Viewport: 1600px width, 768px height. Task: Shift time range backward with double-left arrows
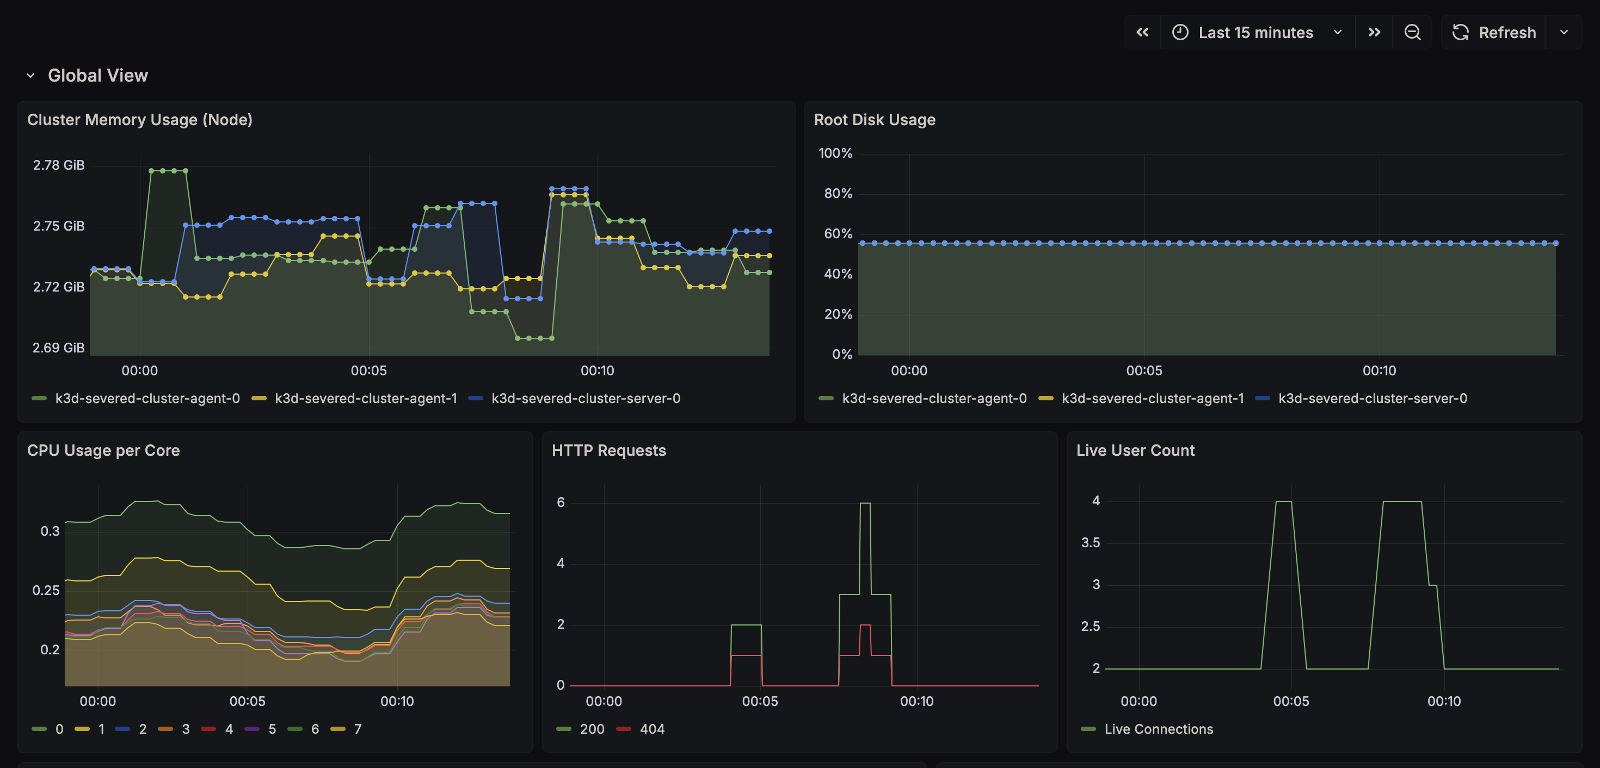pyautogui.click(x=1142, y=32)
